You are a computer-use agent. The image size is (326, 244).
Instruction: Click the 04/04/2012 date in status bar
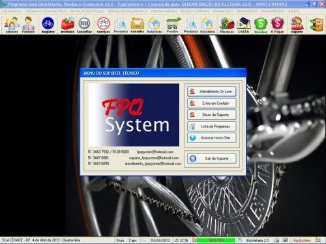(x=160, y=240)
